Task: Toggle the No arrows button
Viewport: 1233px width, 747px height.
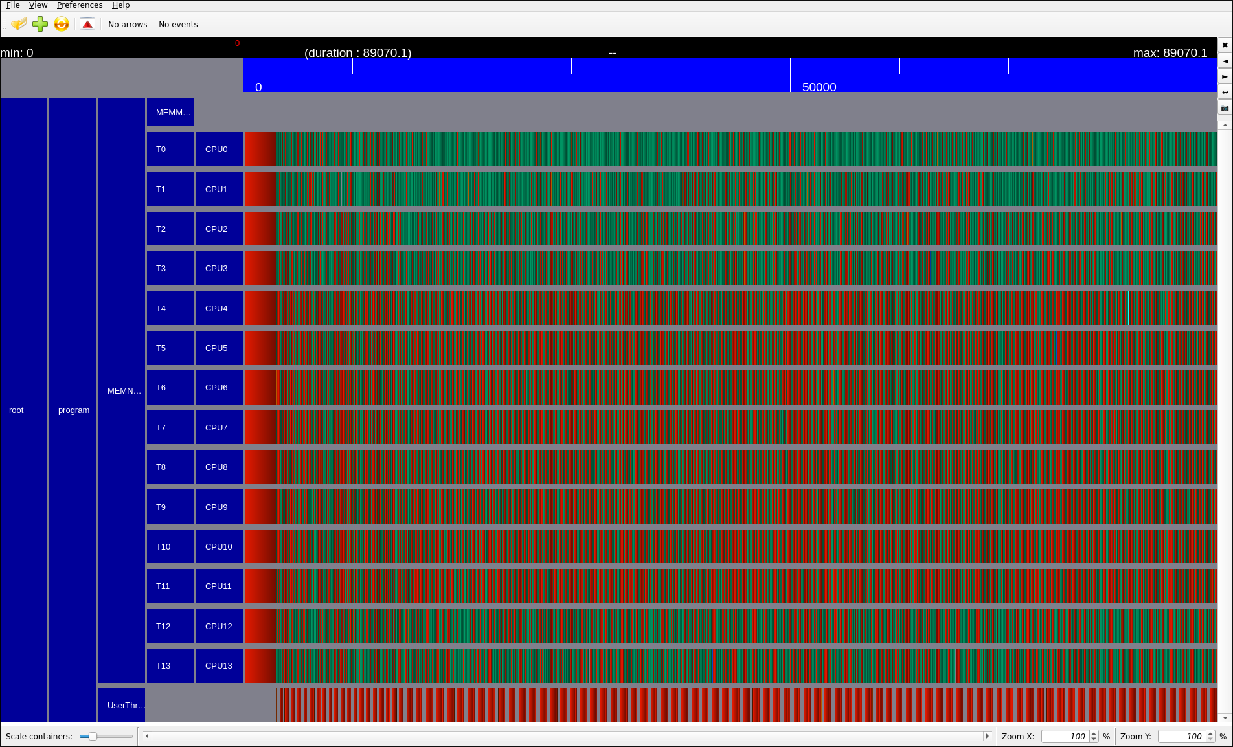Action: coord(128,25)
